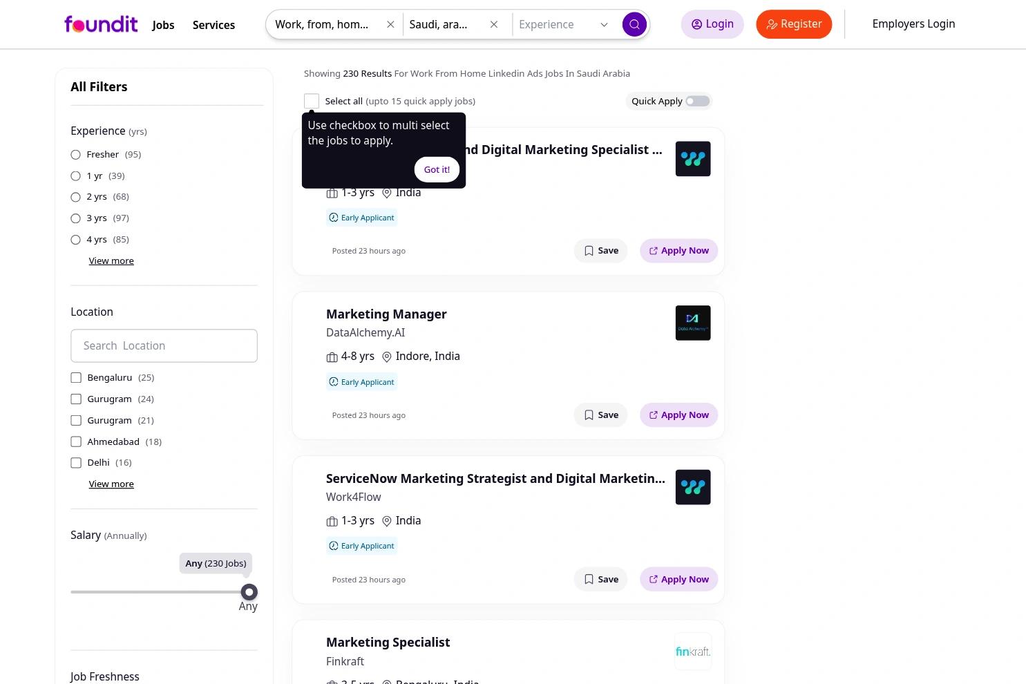Check the Gurugram (24) location filter

click(x=76, y=399)
